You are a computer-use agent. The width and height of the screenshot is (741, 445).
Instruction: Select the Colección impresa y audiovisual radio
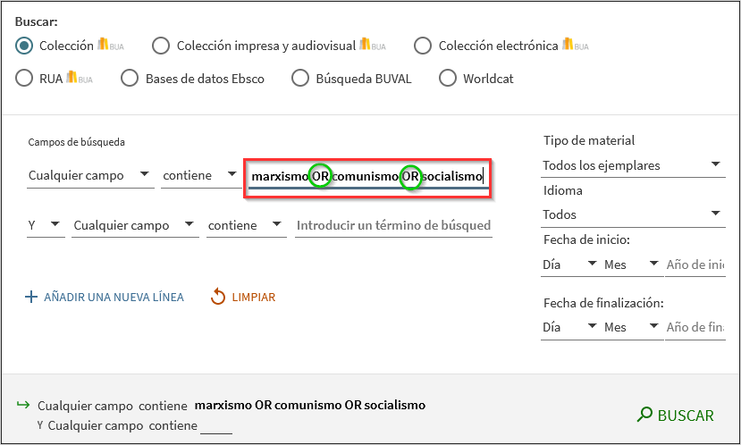click(x=161, y=46)
